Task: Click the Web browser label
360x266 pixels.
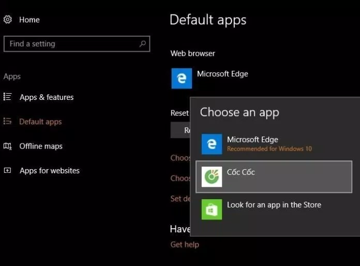Action: coord(193,53)
